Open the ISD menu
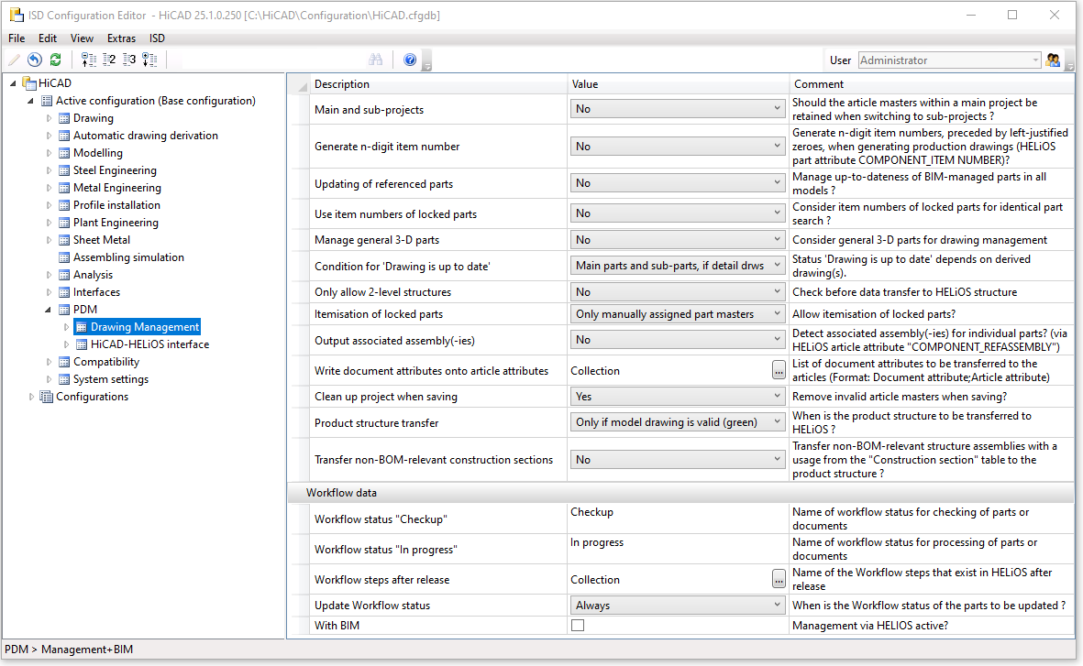1083x666 pixels. point(158,38)
